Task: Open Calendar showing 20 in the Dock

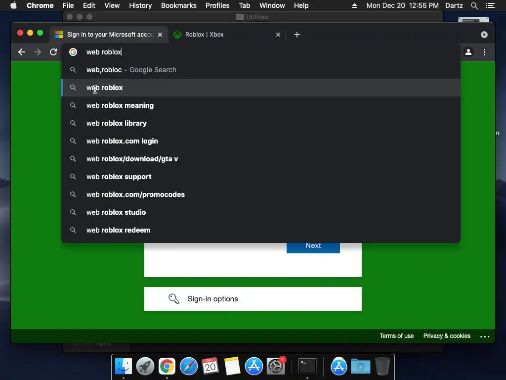Action: [210, 366]
